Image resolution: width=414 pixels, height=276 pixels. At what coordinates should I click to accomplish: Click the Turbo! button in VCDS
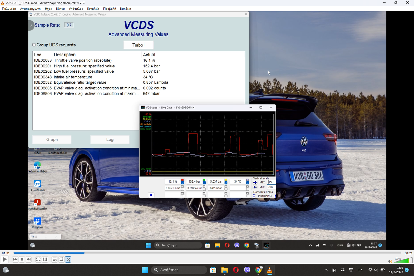[138, 45]
